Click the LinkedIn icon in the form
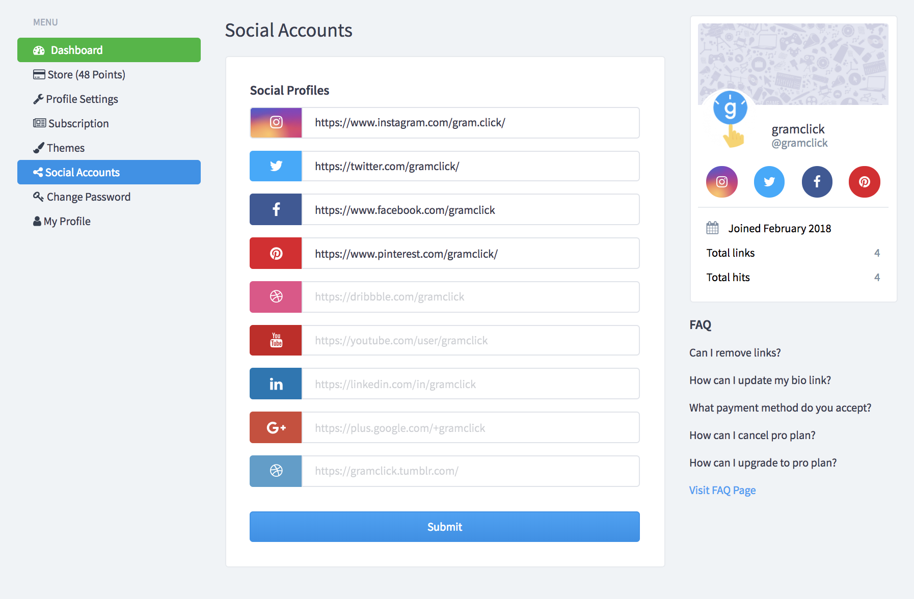This screenshot has width=914, height=599. tap(276, 384)
